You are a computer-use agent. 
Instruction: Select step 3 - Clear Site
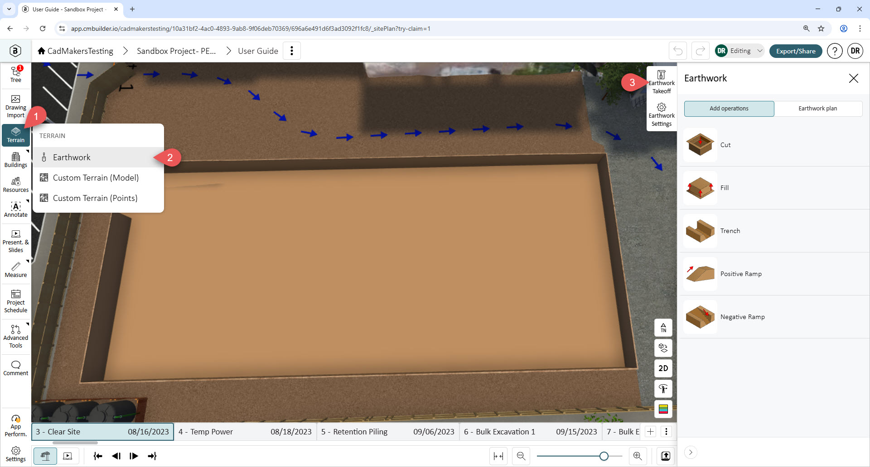[102, 432]
